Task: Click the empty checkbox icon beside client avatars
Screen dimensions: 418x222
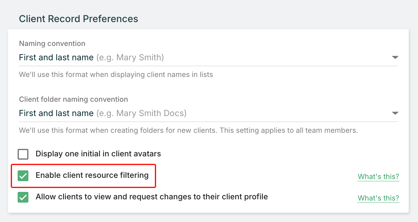Action: tap(23, 154)
